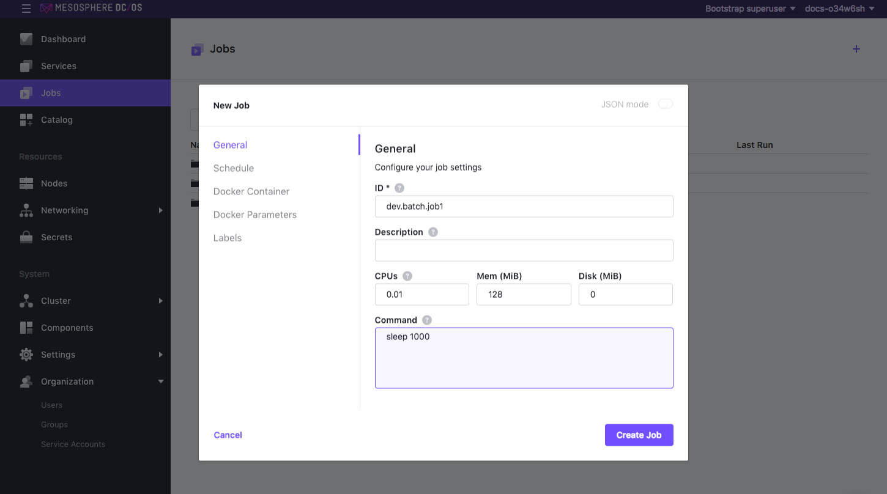The width and height of the screenshot is (887, 494).
Task: Click the Dashboard sidebar icon
Action: [26, 39]
